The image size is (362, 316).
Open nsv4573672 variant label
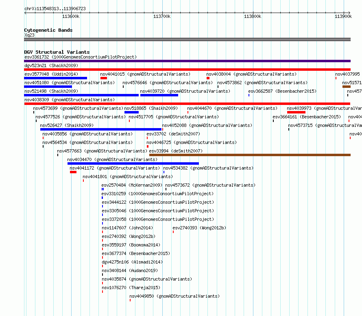(210, 185)
